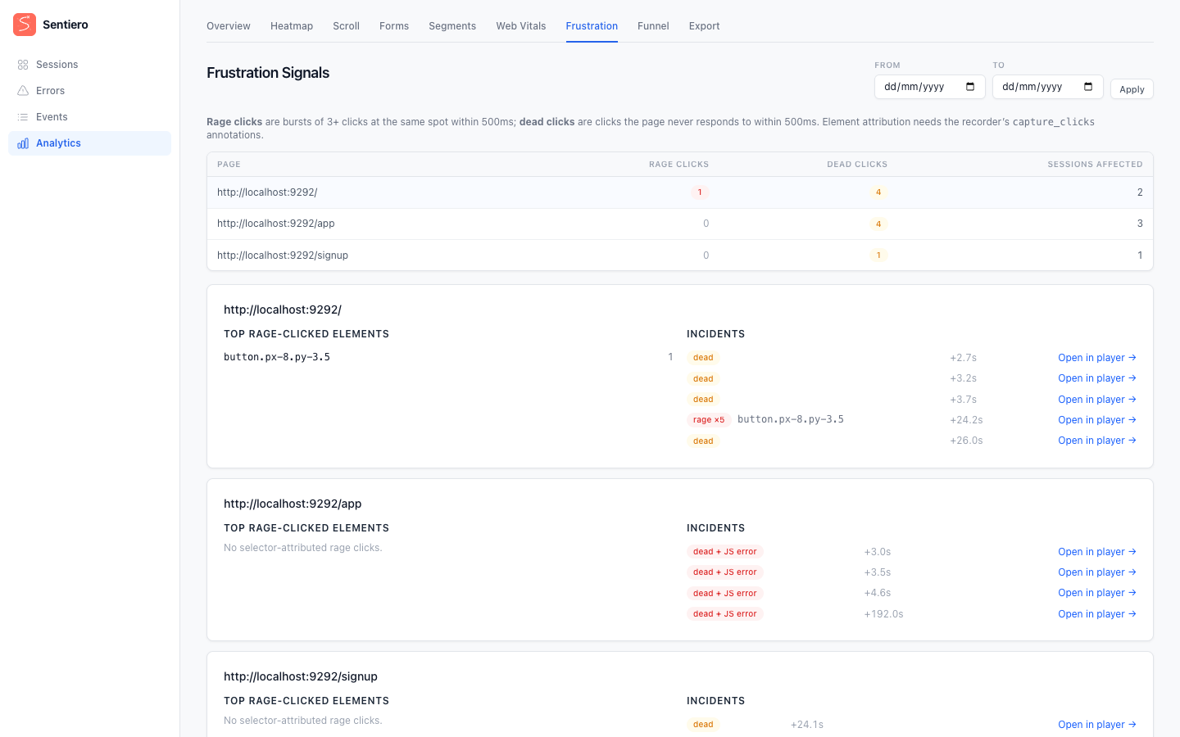The width and height of the screenshot is (1180, 737).
Task: Click the Frustration Signals heading
Action: (268, 73)
